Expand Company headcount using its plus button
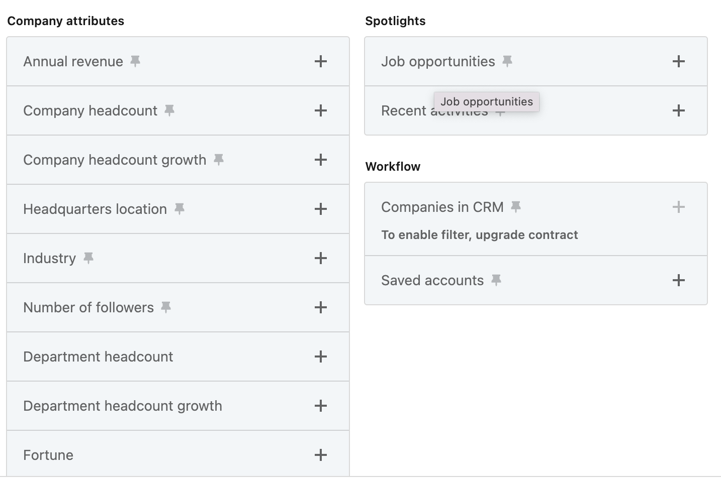 (321, 110)
